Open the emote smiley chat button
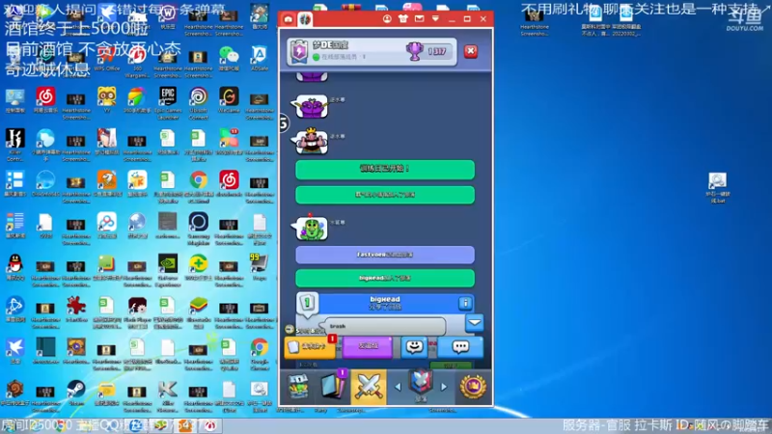The image size is (772, 434). click(415, 347)
